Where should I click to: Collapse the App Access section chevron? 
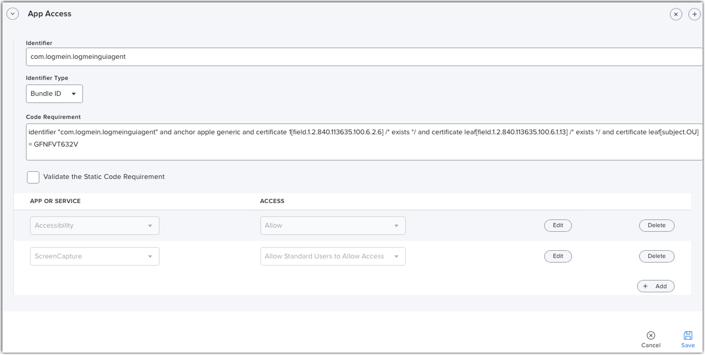click(x=13, y=14)
